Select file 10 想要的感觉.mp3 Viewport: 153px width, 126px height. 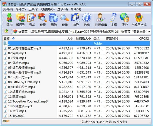76,92
